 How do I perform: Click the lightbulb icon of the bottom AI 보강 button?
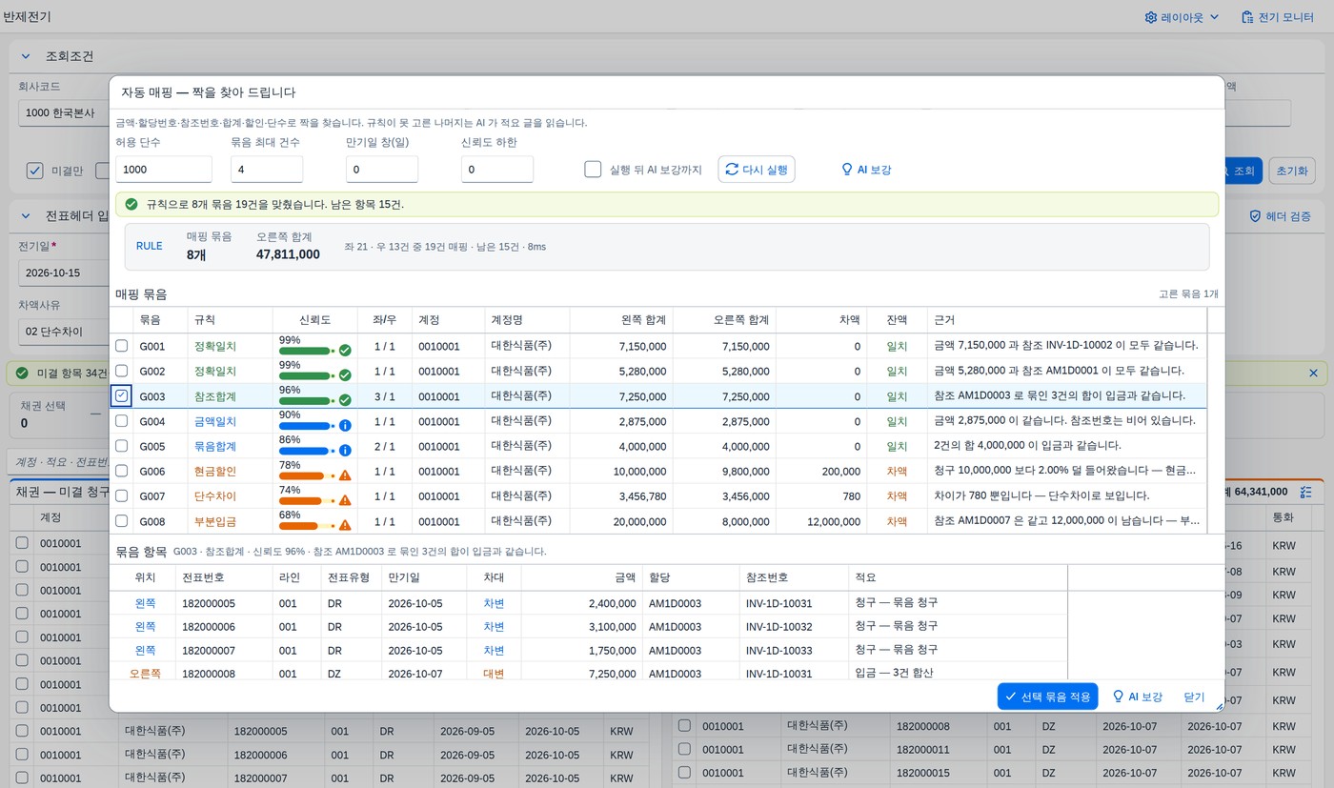click(x=1119, y=697)
